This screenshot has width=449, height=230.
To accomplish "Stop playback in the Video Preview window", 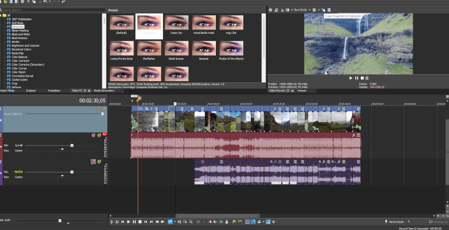I will 362,78.
